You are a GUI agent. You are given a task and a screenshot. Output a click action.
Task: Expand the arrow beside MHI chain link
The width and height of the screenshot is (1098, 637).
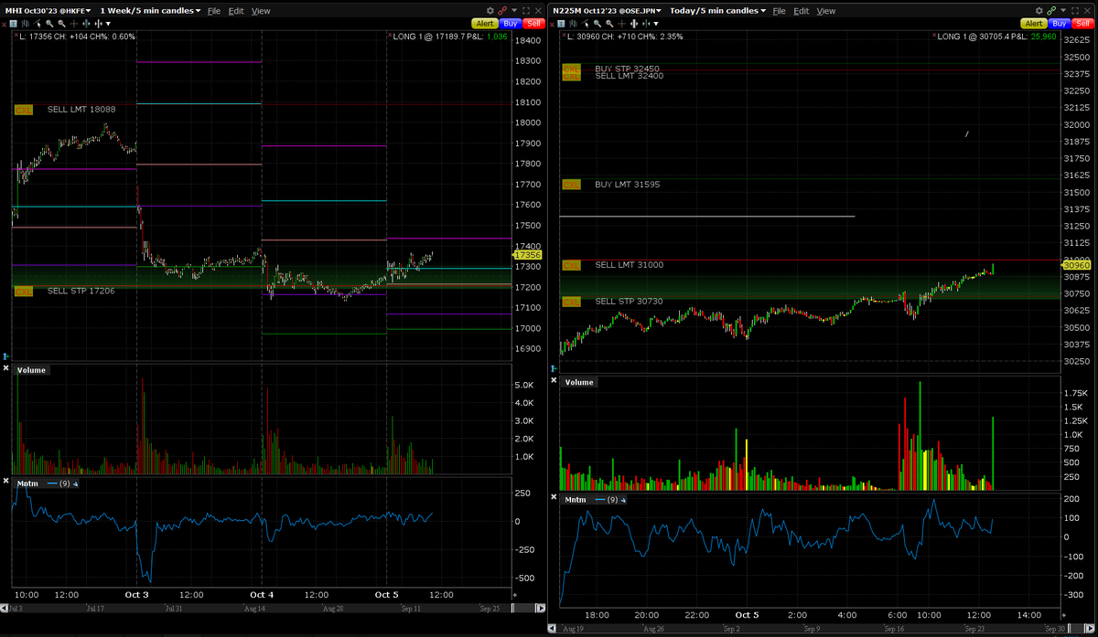(514, 10)
